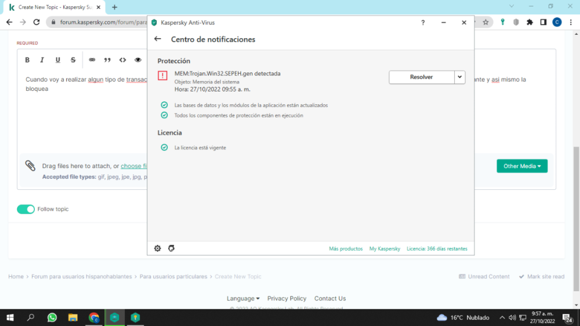
Task: Open the Contact Us link
Action: point(330,298)
